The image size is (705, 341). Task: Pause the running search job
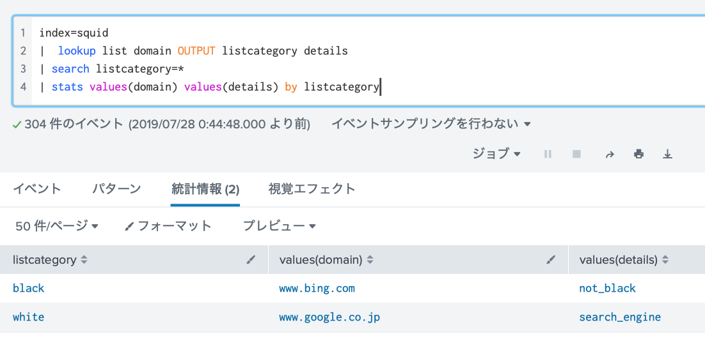point(547,154)
